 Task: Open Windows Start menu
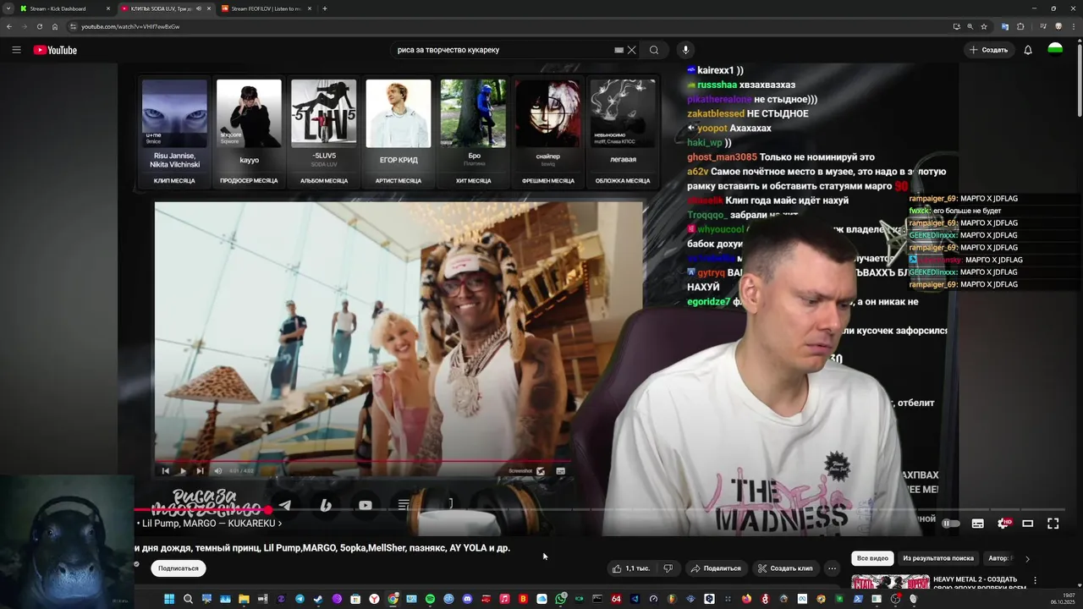point(169,599)
